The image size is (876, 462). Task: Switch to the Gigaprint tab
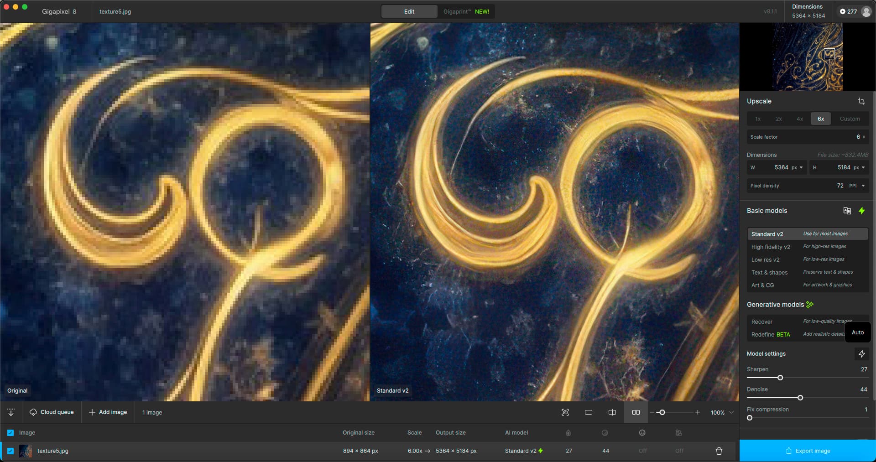(x=466, y=11)
